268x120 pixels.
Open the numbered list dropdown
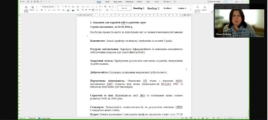pos(90,7)
